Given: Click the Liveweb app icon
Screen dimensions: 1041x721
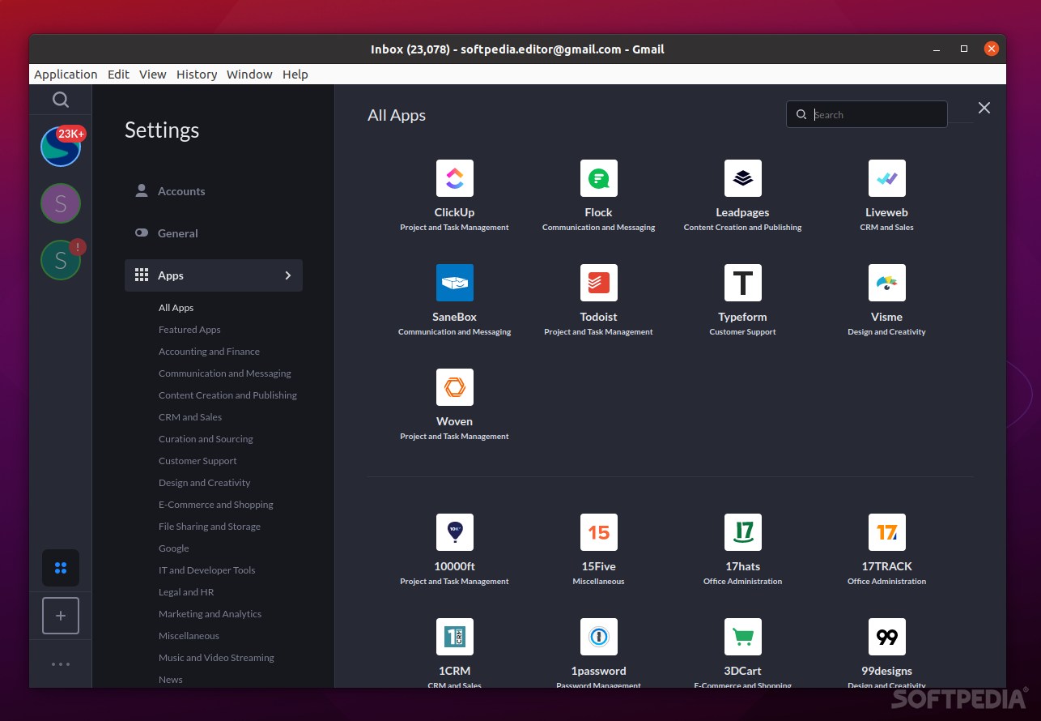Looking at the screenshot, I should point(887,178).
